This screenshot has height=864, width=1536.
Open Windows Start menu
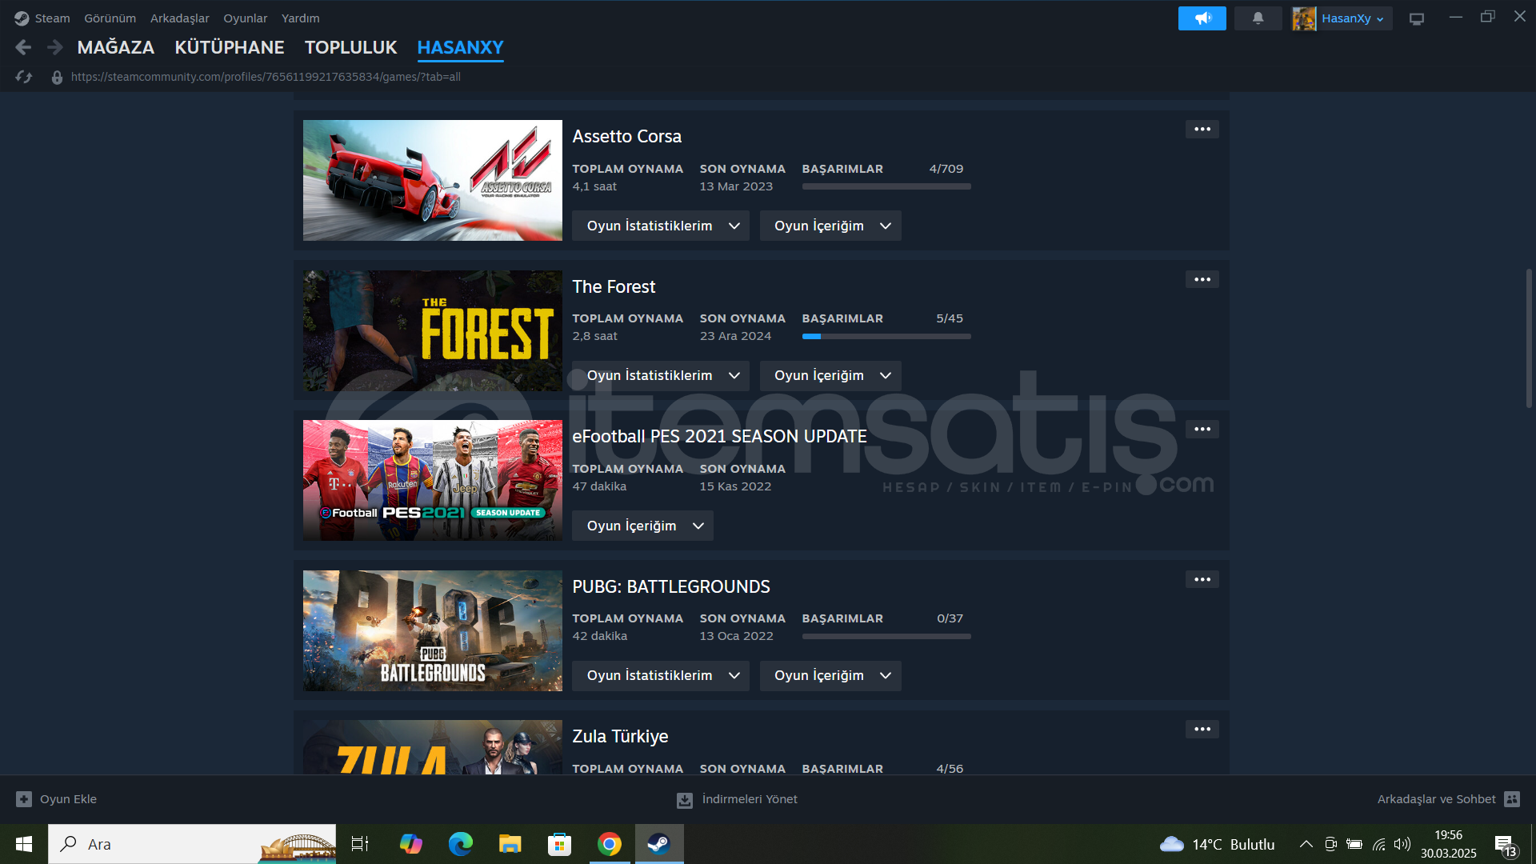coord(24,844)
